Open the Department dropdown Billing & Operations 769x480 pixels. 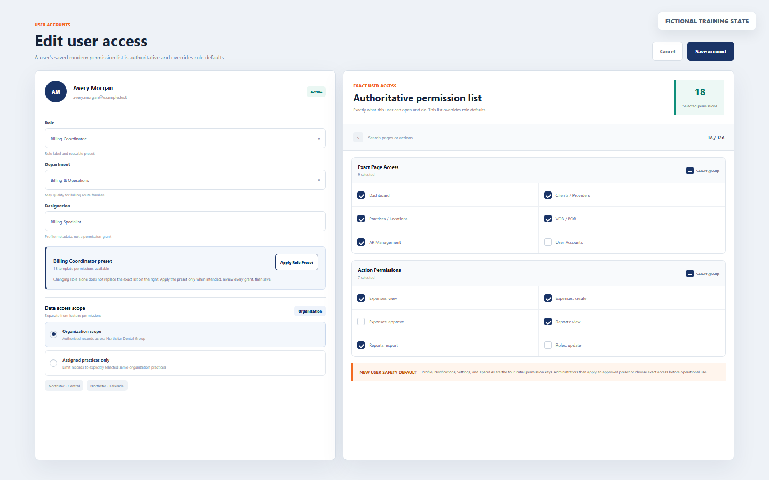pos(185,180)
